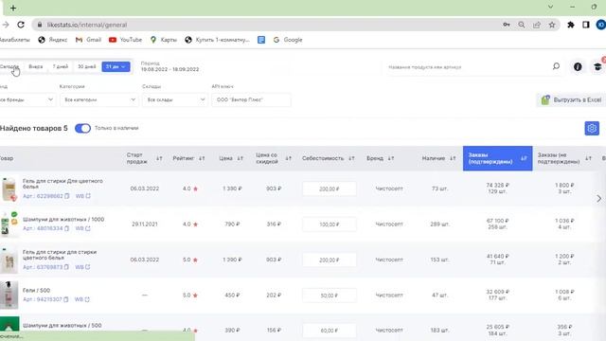Sort by Себестоимость column arrows

pyautogui.click(x=351, y=158)
